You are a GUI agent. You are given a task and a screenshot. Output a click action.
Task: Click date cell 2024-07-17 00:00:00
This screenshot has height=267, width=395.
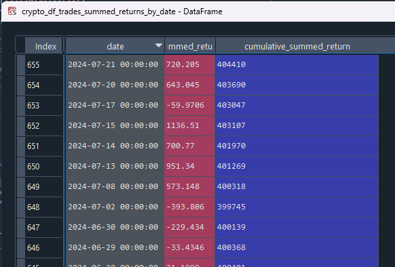pyautogui.click(x=115, y=106)
